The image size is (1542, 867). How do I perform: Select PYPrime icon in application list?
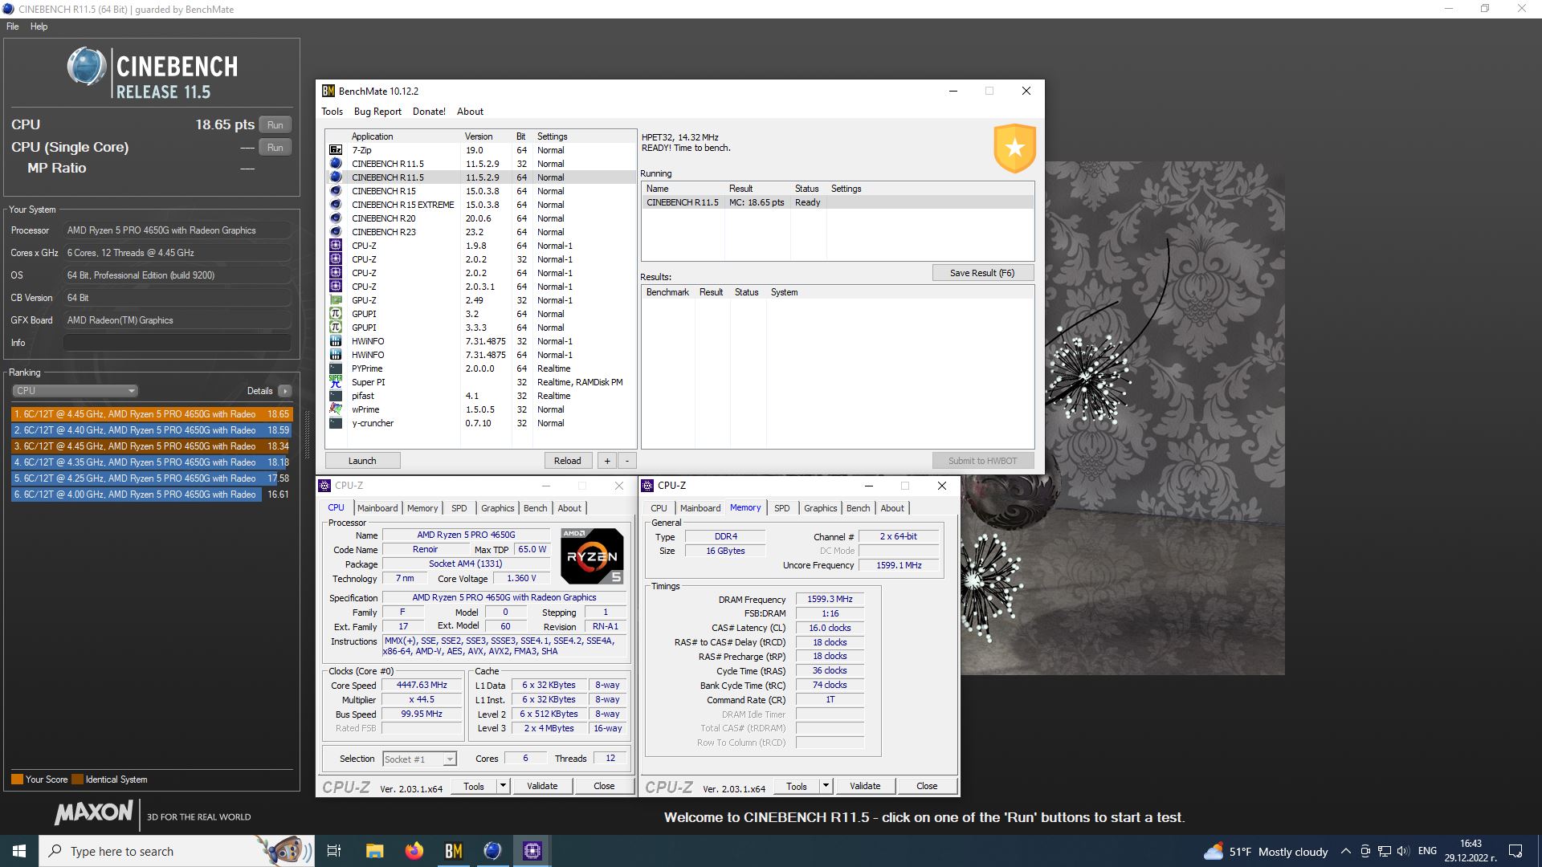pos(336,368)
